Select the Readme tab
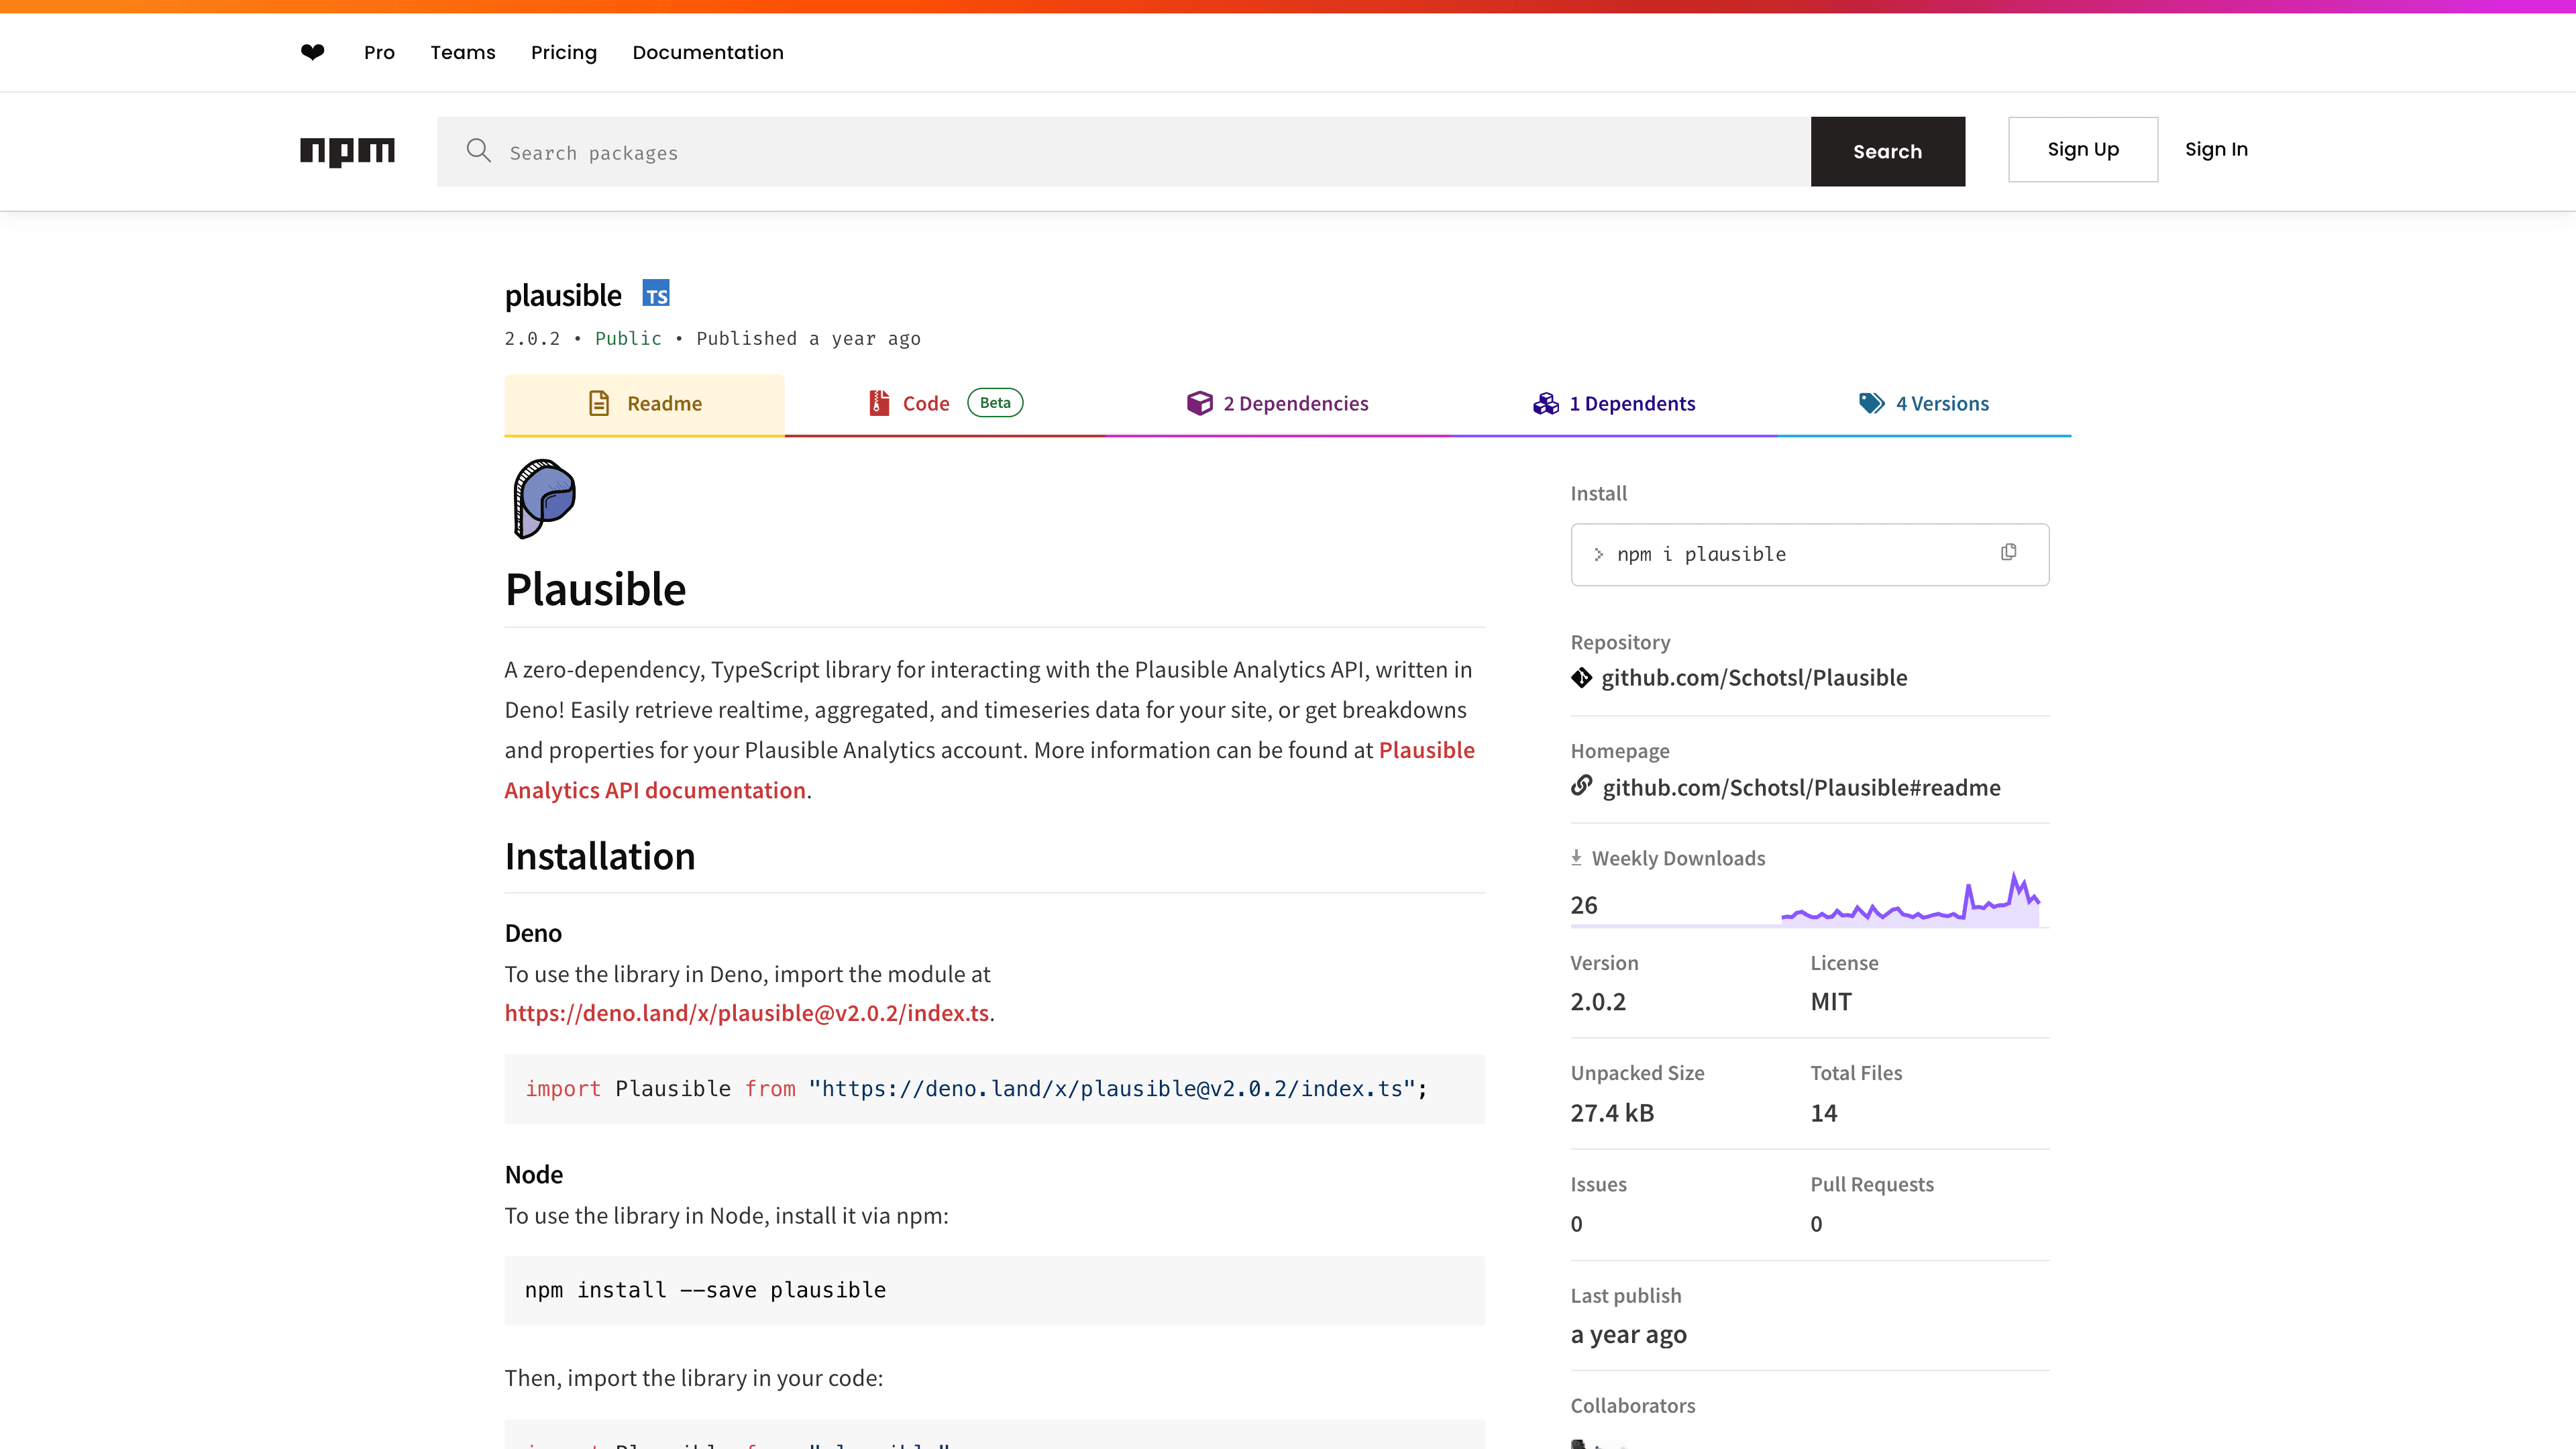The image size is (2576, 1449). coord(644,403)
